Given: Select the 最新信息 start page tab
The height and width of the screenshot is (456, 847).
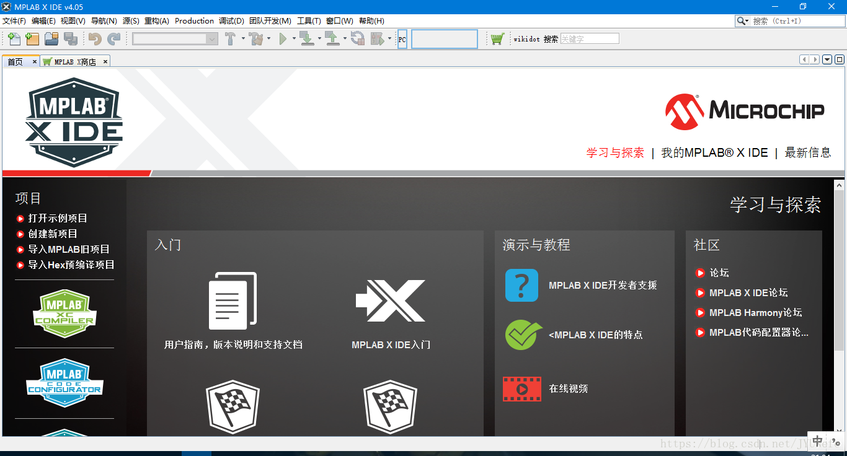Looking at the screenshot, I should 808,152.
